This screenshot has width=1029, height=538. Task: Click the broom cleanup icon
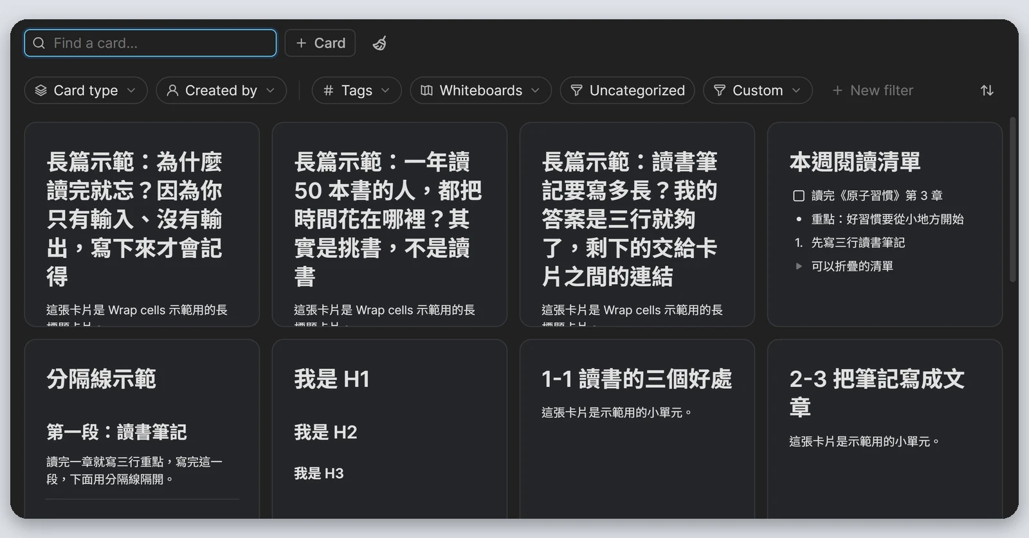(x=379, y=43)
